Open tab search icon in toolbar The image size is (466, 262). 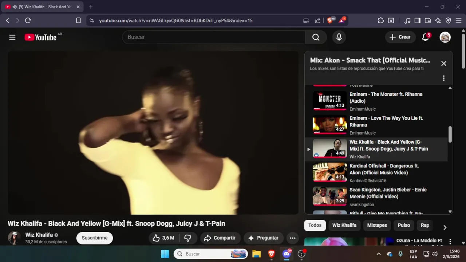click(x=391, y=21)
